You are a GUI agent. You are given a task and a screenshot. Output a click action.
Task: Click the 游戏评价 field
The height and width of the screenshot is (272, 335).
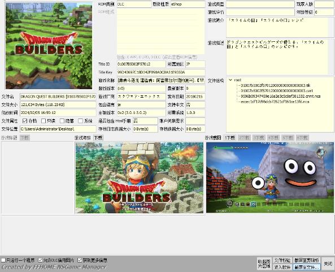(260, 12)
